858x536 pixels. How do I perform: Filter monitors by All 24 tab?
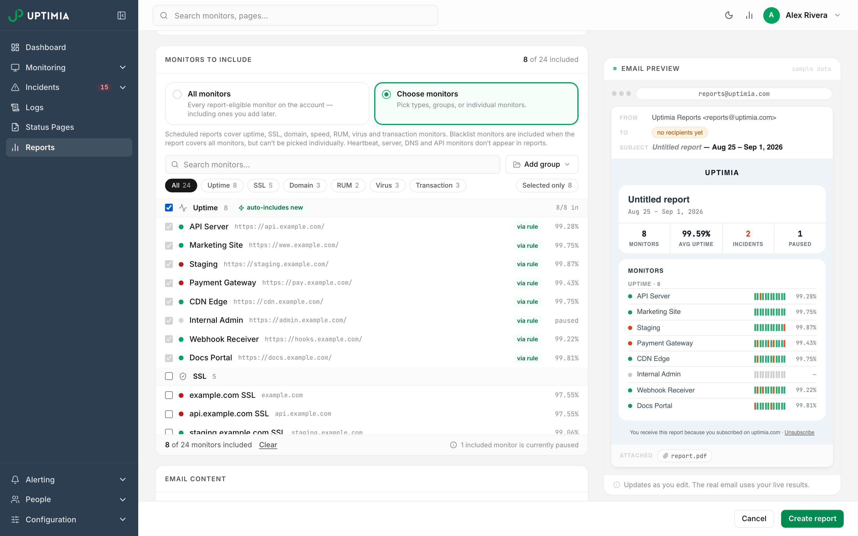click(x=181, y=186)
